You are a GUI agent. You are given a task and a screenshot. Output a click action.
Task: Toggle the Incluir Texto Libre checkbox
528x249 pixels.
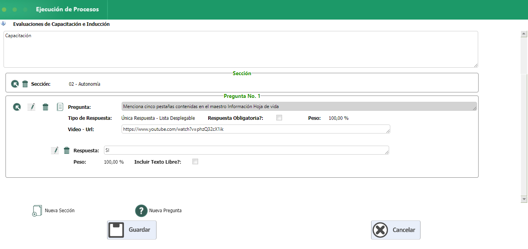coord(195,161)
